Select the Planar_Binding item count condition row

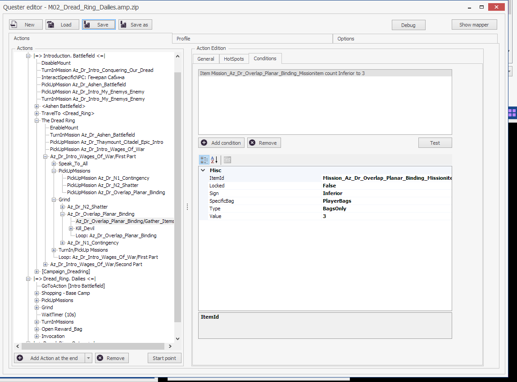pos(325,73)
